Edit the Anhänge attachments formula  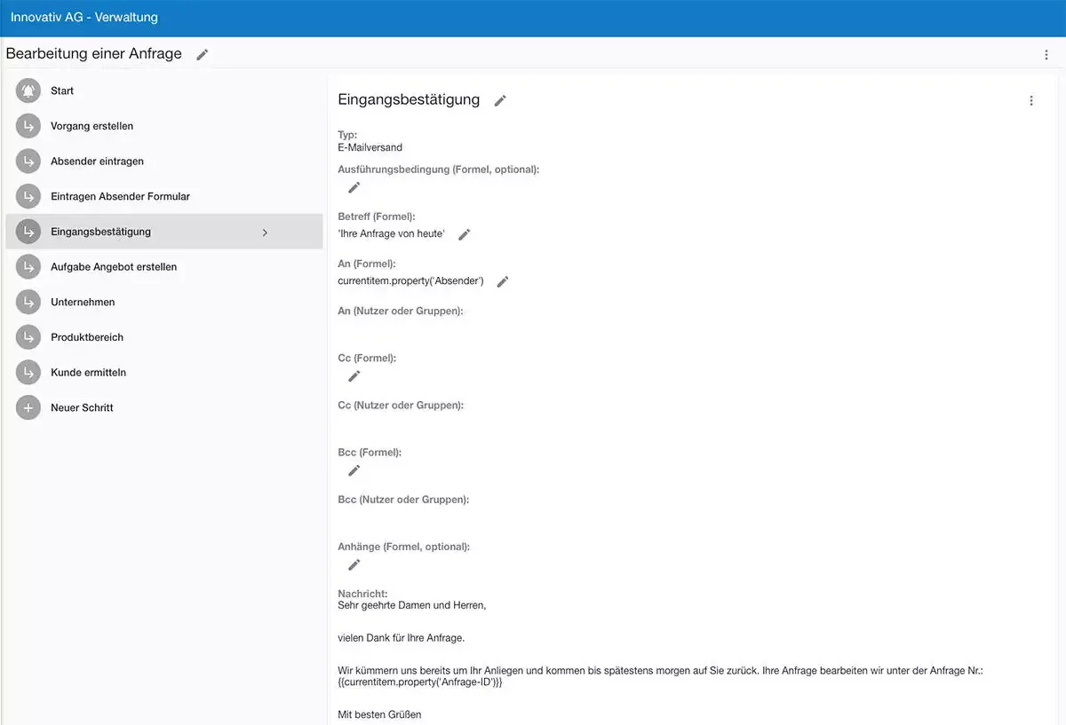[x=354, y=564]
